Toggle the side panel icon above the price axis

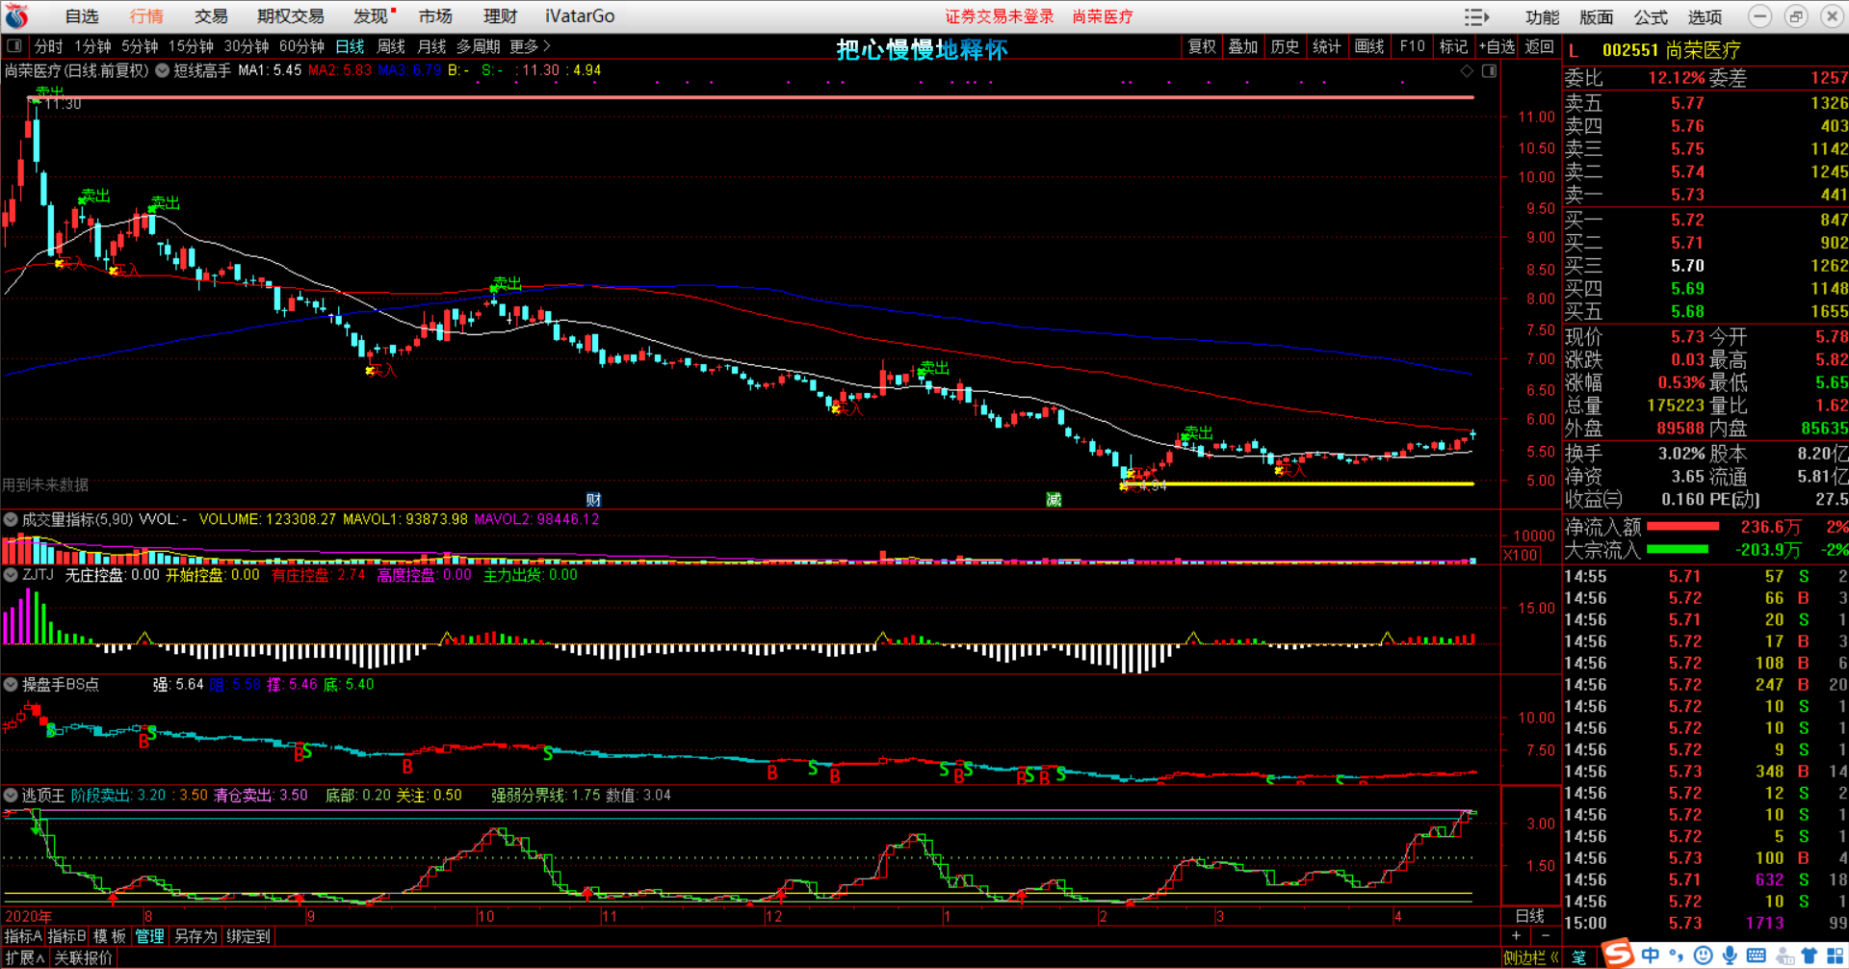pyautogui.click(x=1489, y=71)
